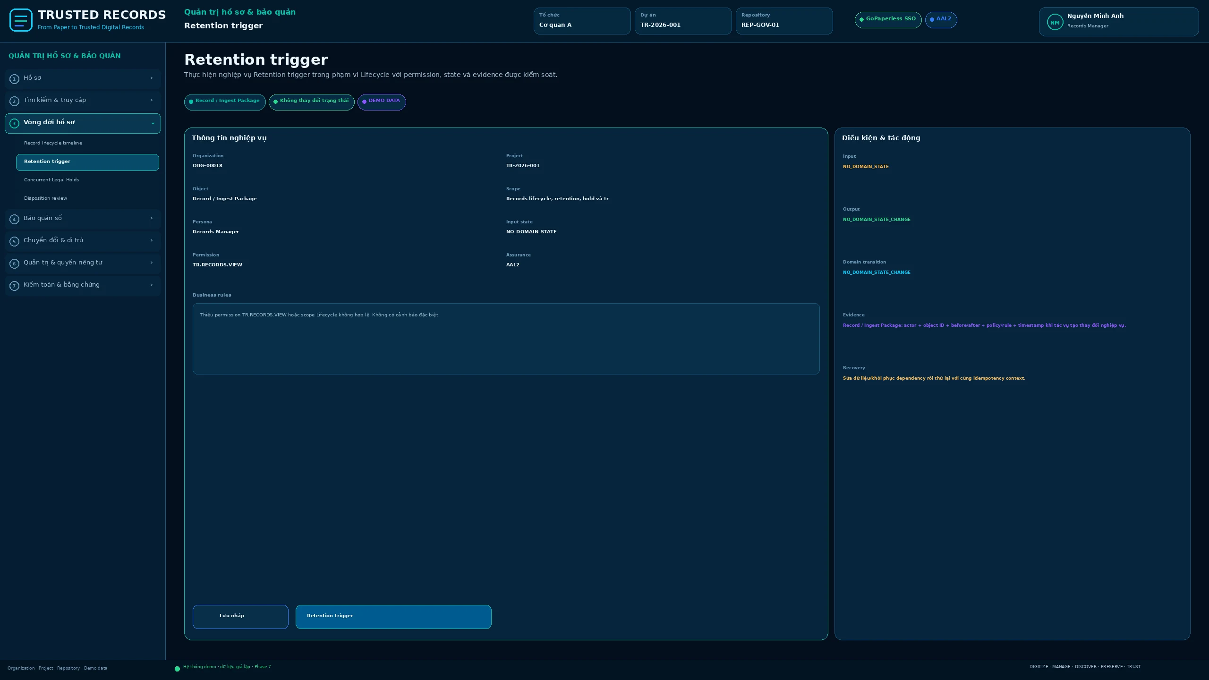Open the Tổ chức selector showing Cơ quan A
The image size is (1209, 680).
coord(582,21)
